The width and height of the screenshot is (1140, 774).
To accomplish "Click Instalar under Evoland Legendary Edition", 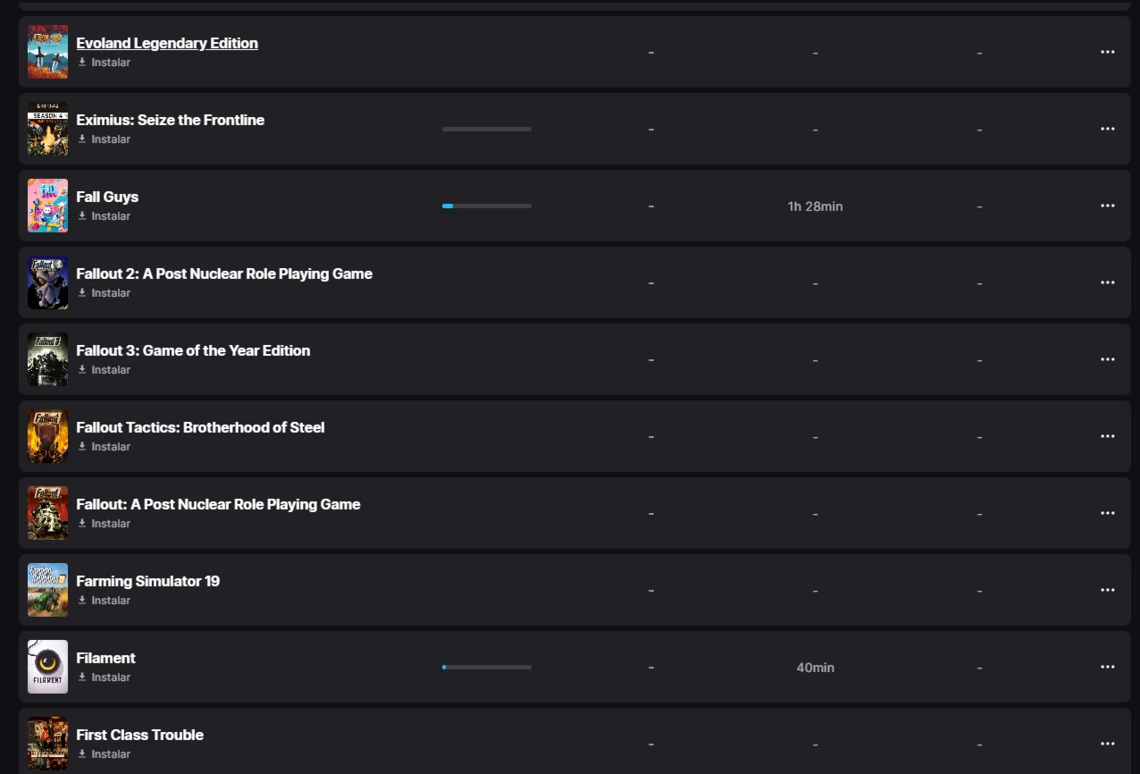I will (x=104, y=63).
